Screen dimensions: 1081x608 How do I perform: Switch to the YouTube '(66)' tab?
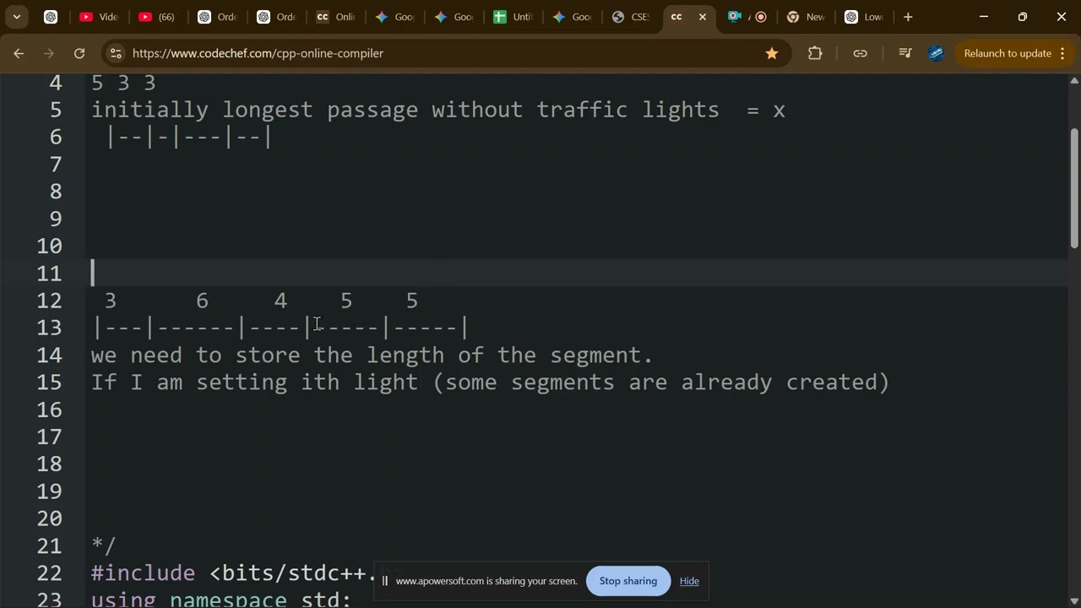[x=158, y=17]
